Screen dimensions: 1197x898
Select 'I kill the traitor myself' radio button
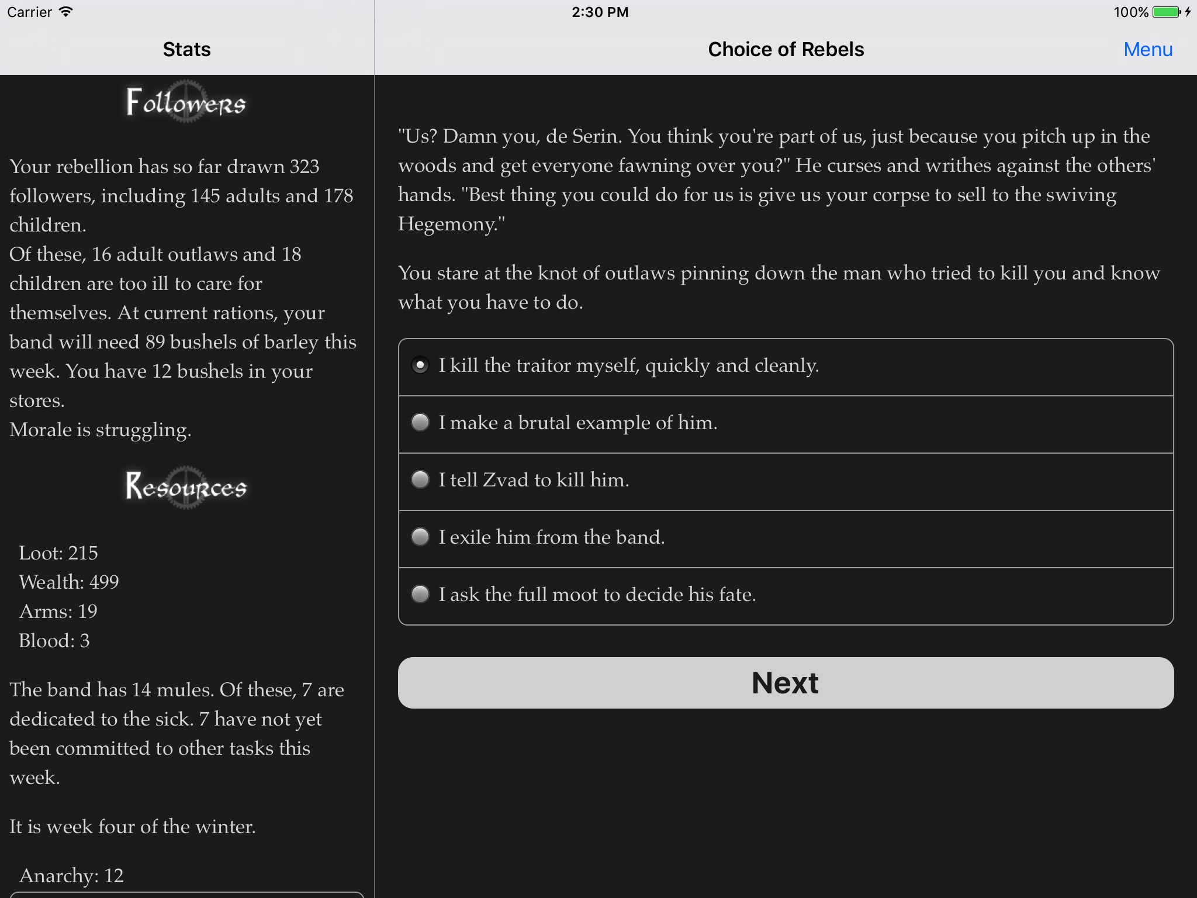[x=421, y=366]
